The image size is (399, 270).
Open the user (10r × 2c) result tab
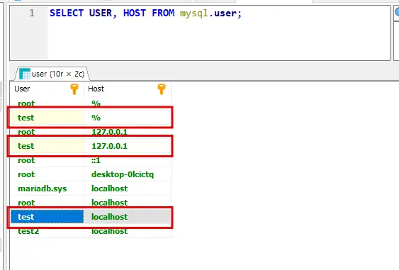(x=52, y=74)
